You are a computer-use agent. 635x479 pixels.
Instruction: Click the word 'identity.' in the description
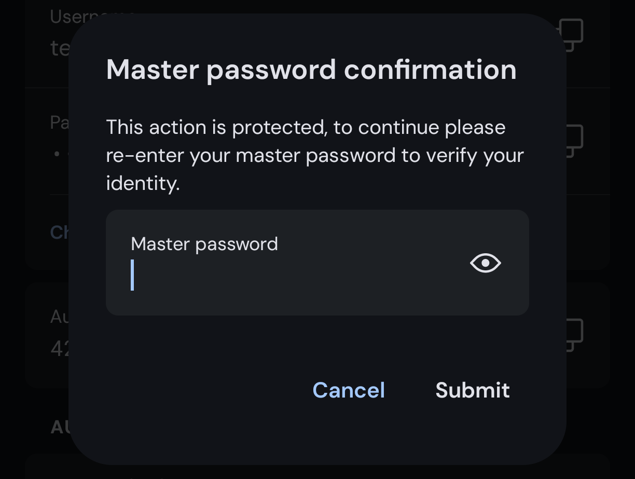[x=143, y=183]
